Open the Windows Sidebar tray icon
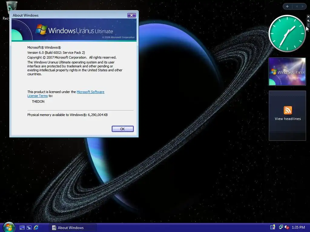Image resolution: width=310 pixels, height=232 pixels. 273,227
